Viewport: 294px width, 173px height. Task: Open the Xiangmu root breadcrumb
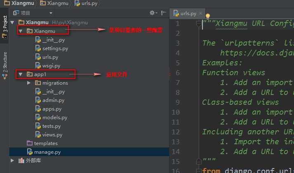pyautogui.click(x=19, y=3)
